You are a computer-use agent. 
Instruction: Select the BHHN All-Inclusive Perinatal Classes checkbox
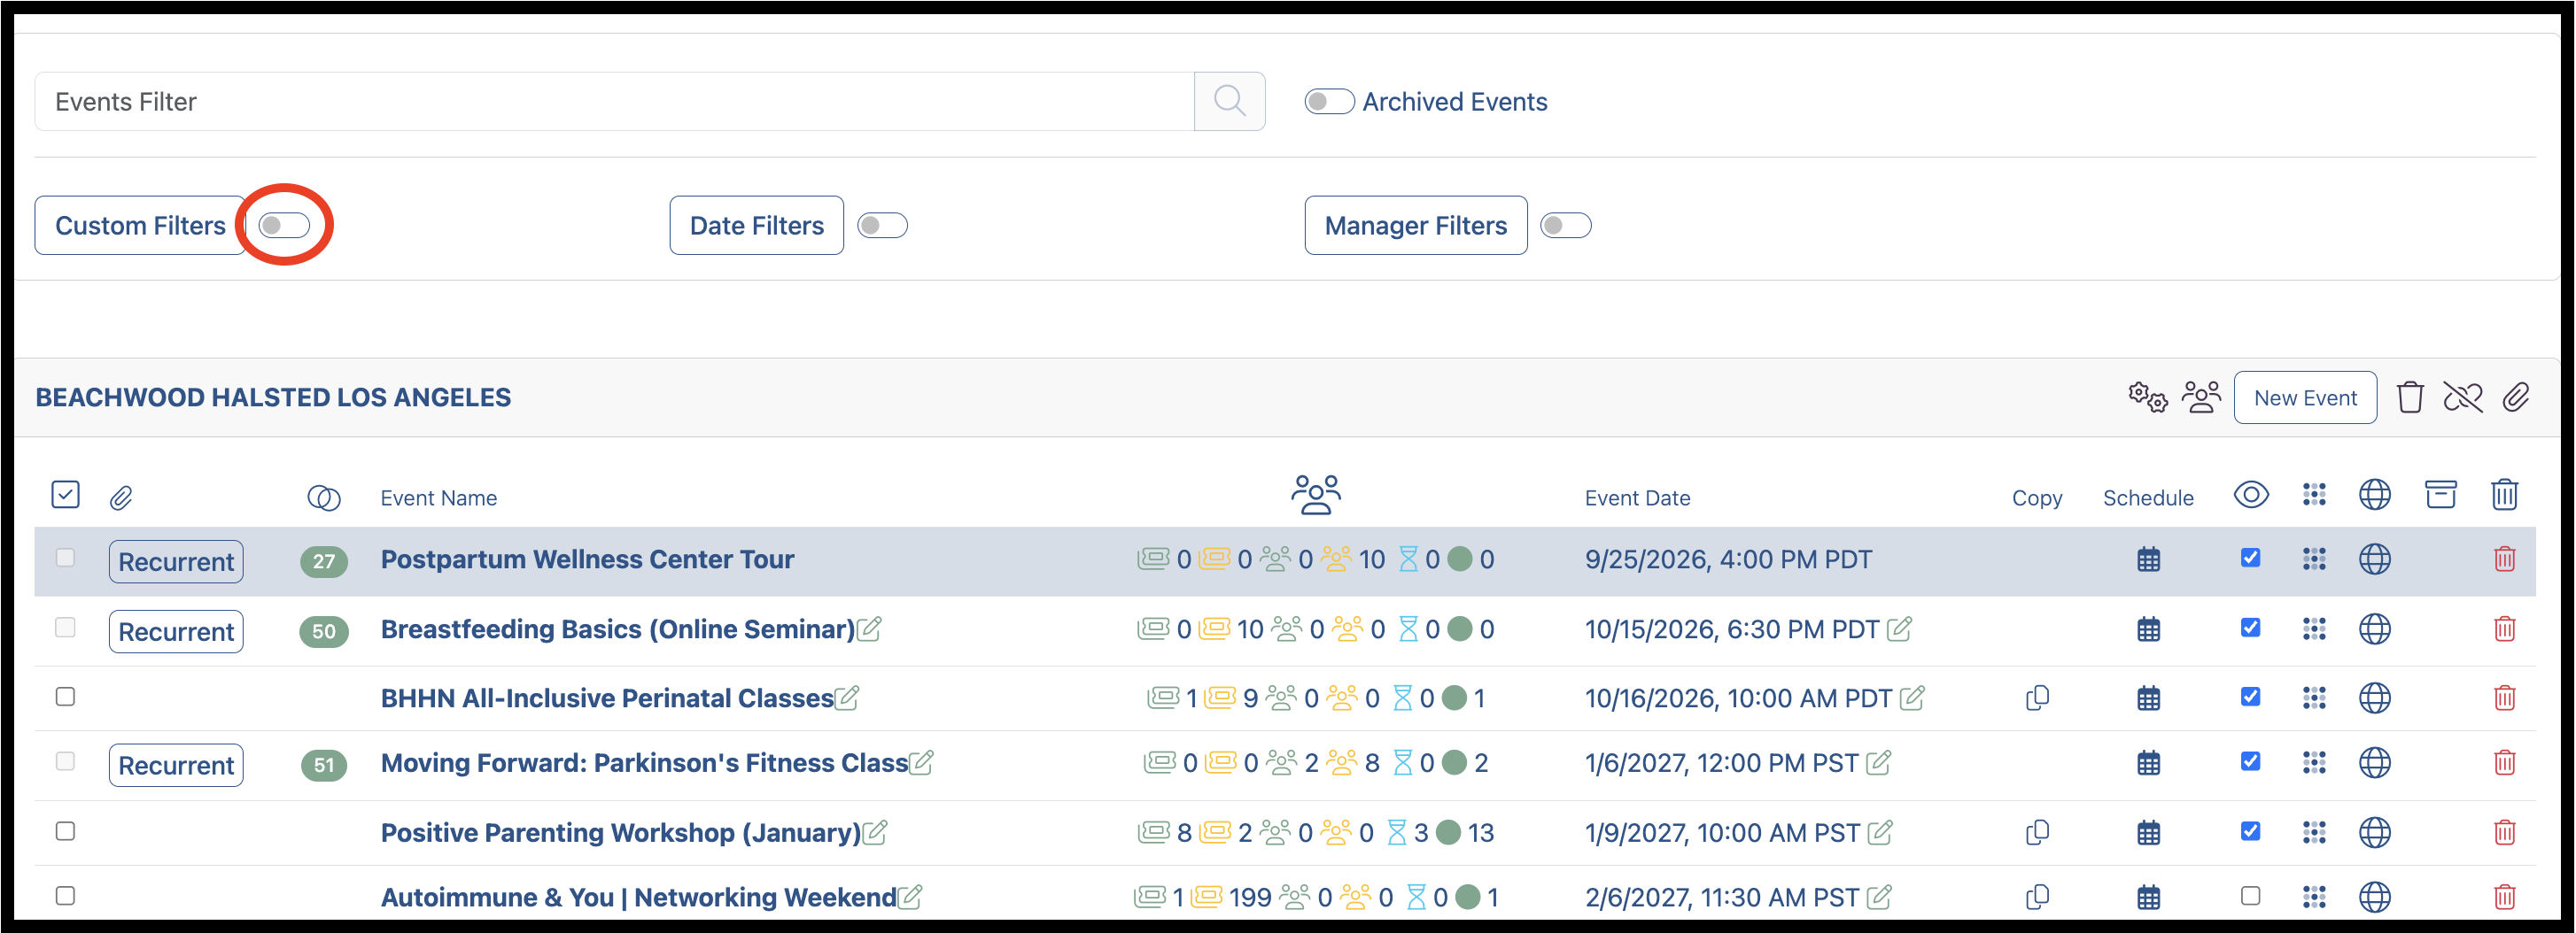click(65, 697)
